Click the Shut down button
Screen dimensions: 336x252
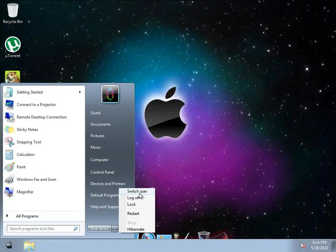pyautogui.click(x=99, y=229)
